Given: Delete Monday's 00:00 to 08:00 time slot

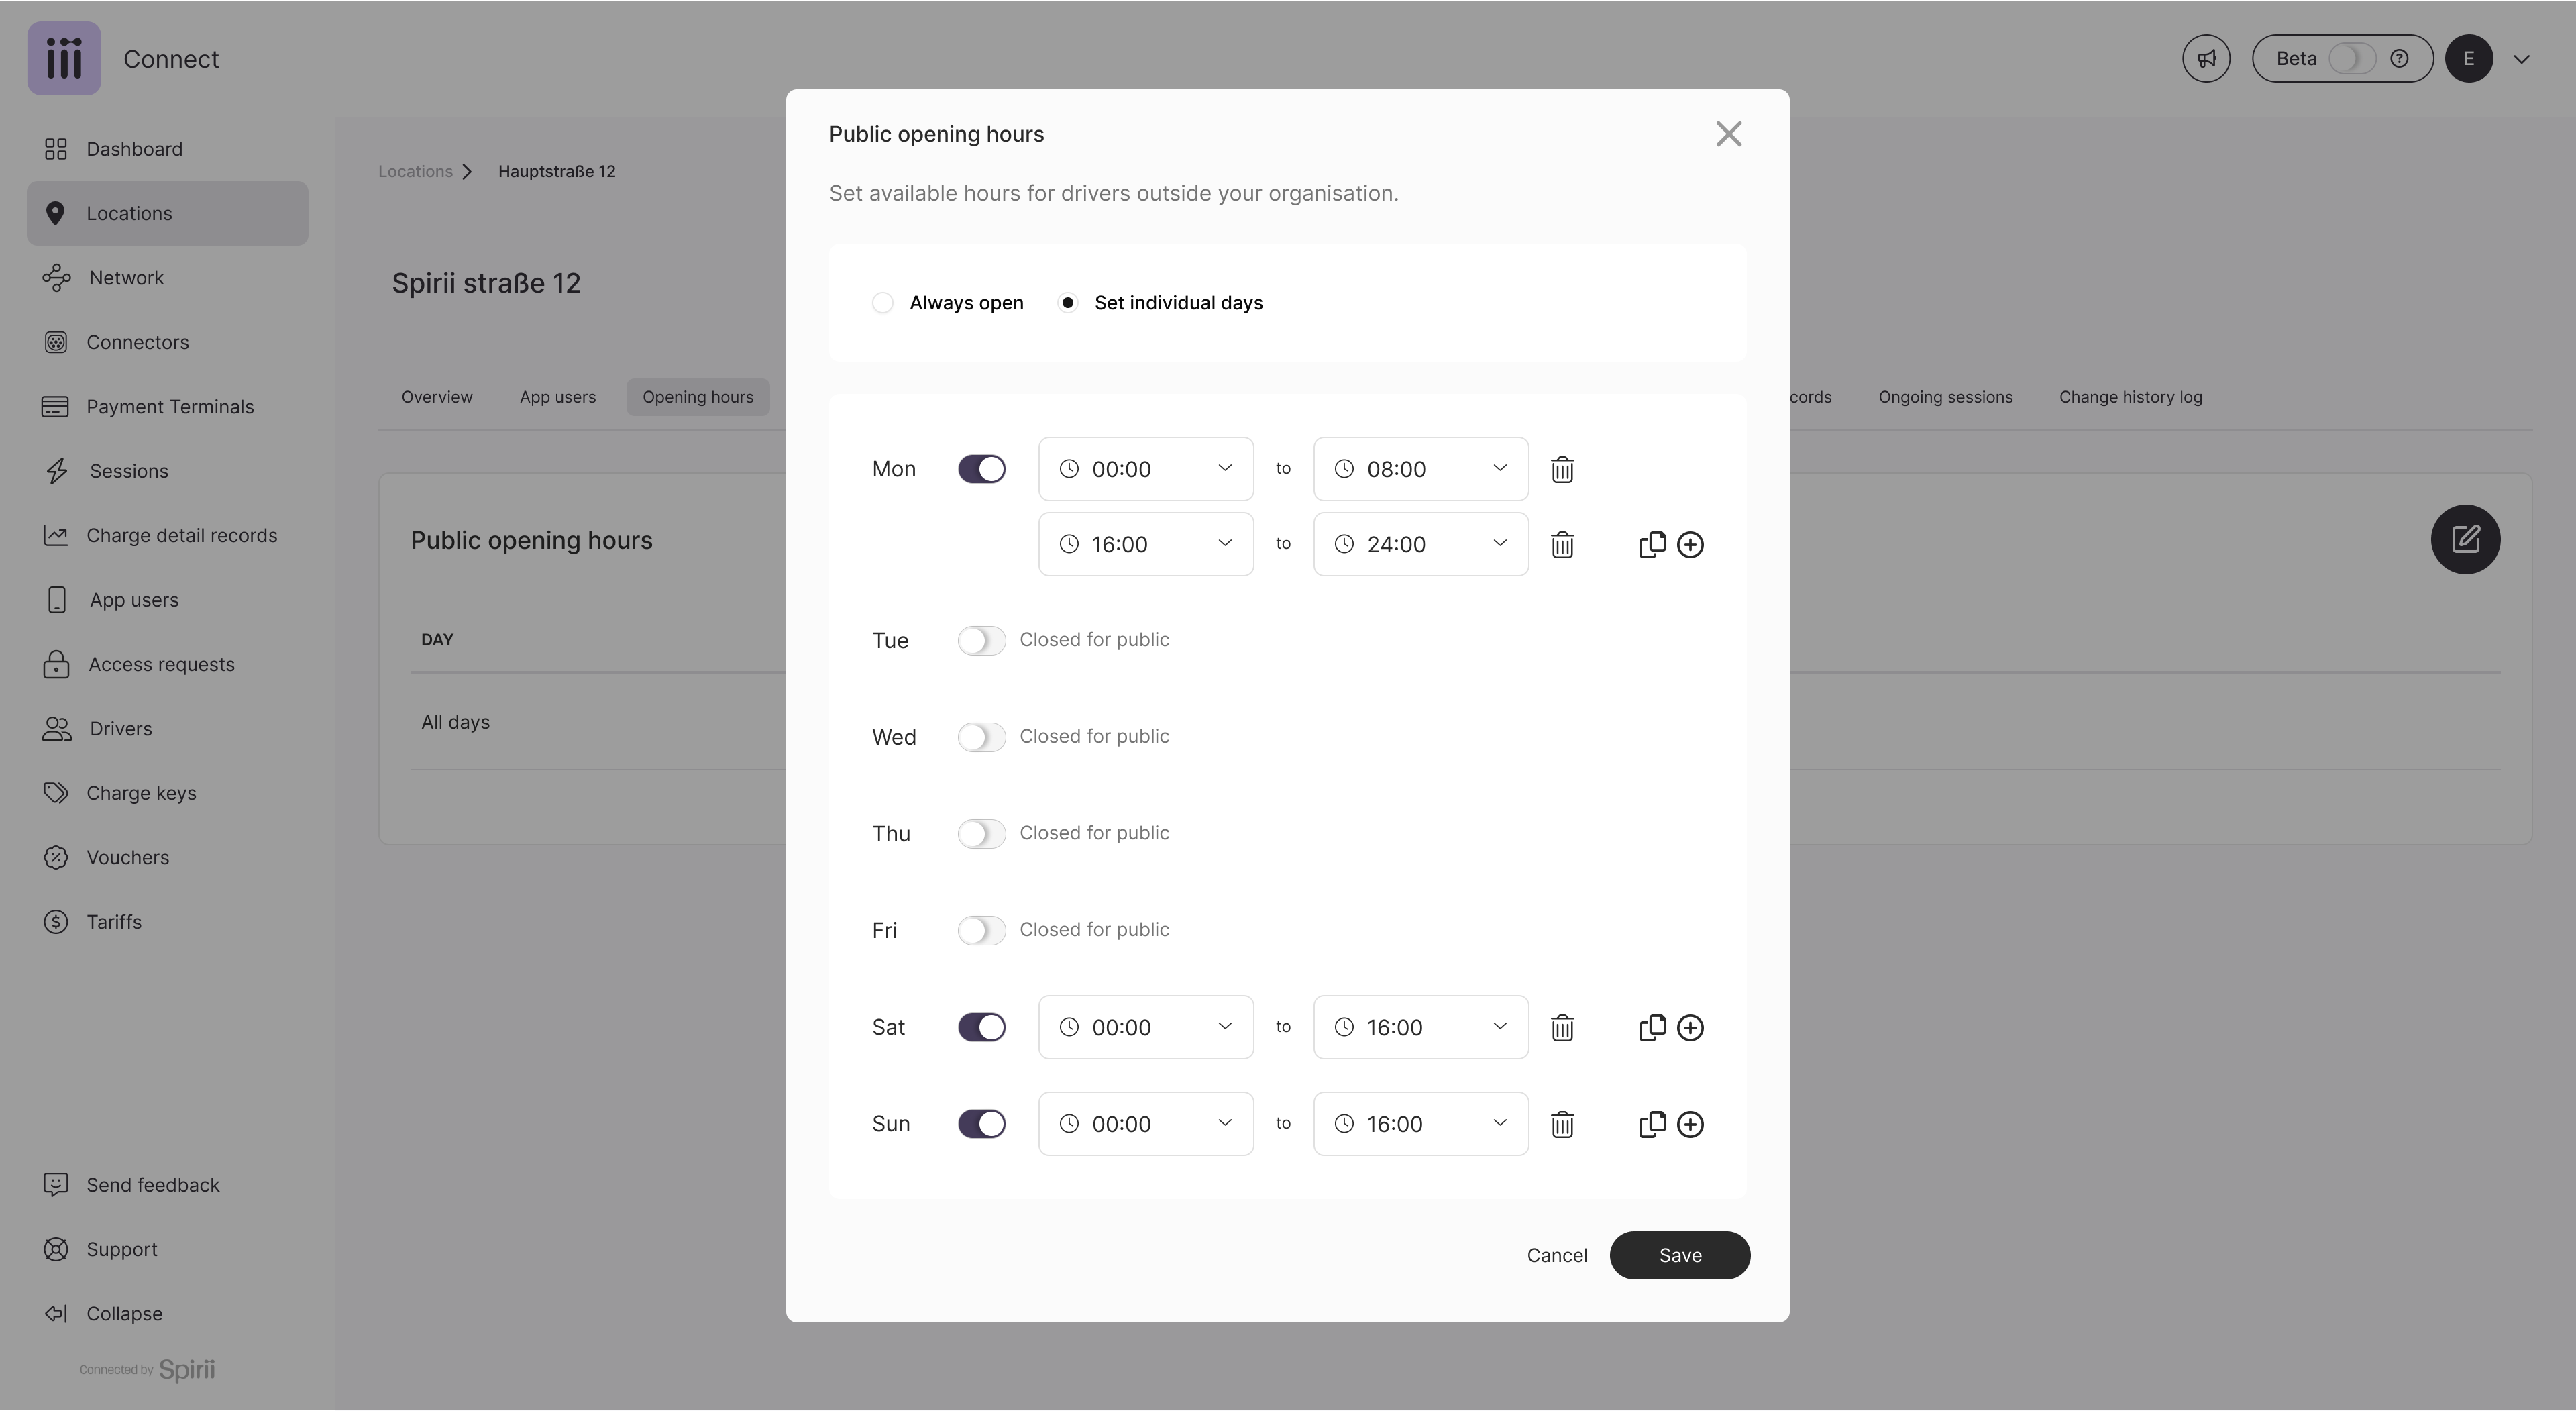Looking at the screenshot, I should (1562, 469).
